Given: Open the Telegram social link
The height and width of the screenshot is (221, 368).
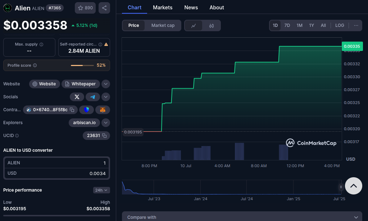Looking at the screenshot, I should click(x=93, y=97).
